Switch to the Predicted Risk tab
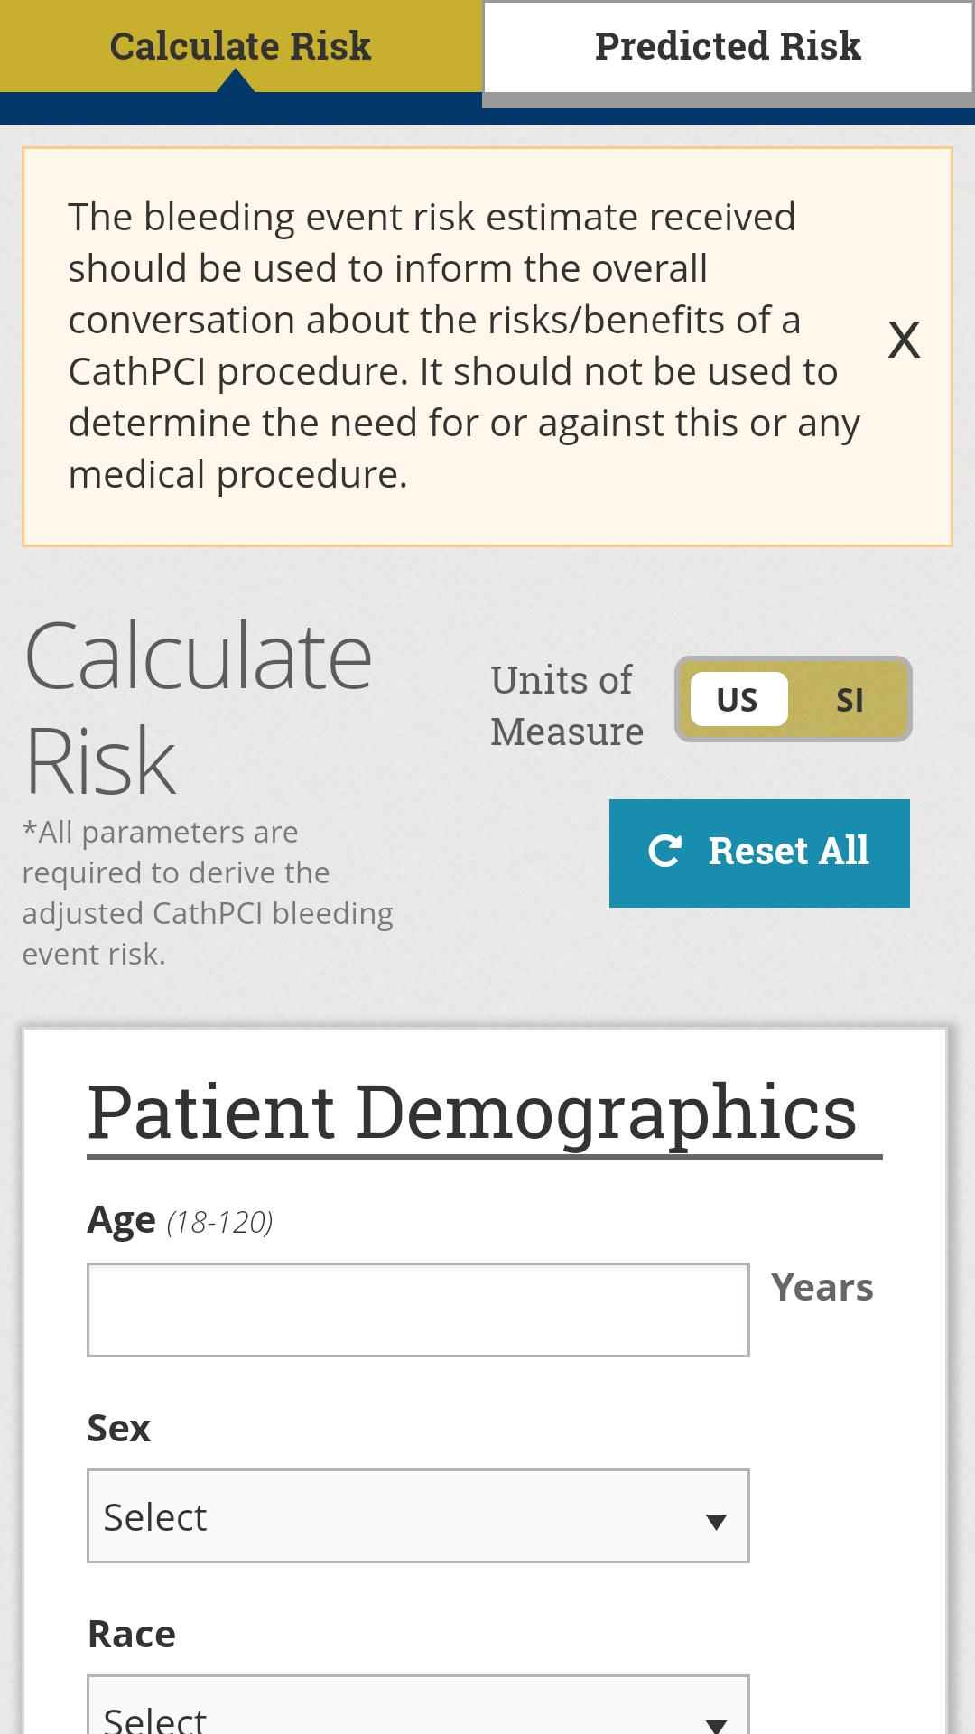The height and width of the screenshot is (1734, 975). tap(728, 47)
